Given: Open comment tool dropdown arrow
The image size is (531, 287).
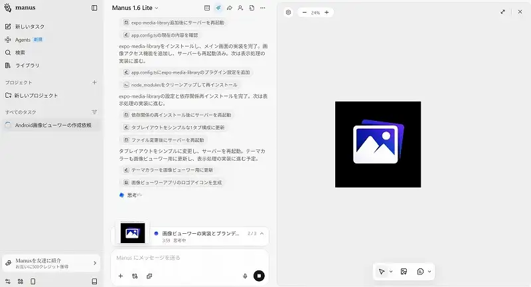Looking at the screenshot, I should (x=429, y=272).
